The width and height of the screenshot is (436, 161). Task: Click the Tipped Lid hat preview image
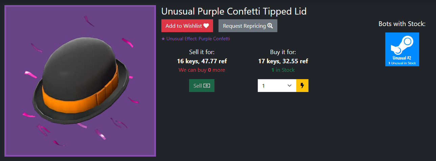point(80,81)
